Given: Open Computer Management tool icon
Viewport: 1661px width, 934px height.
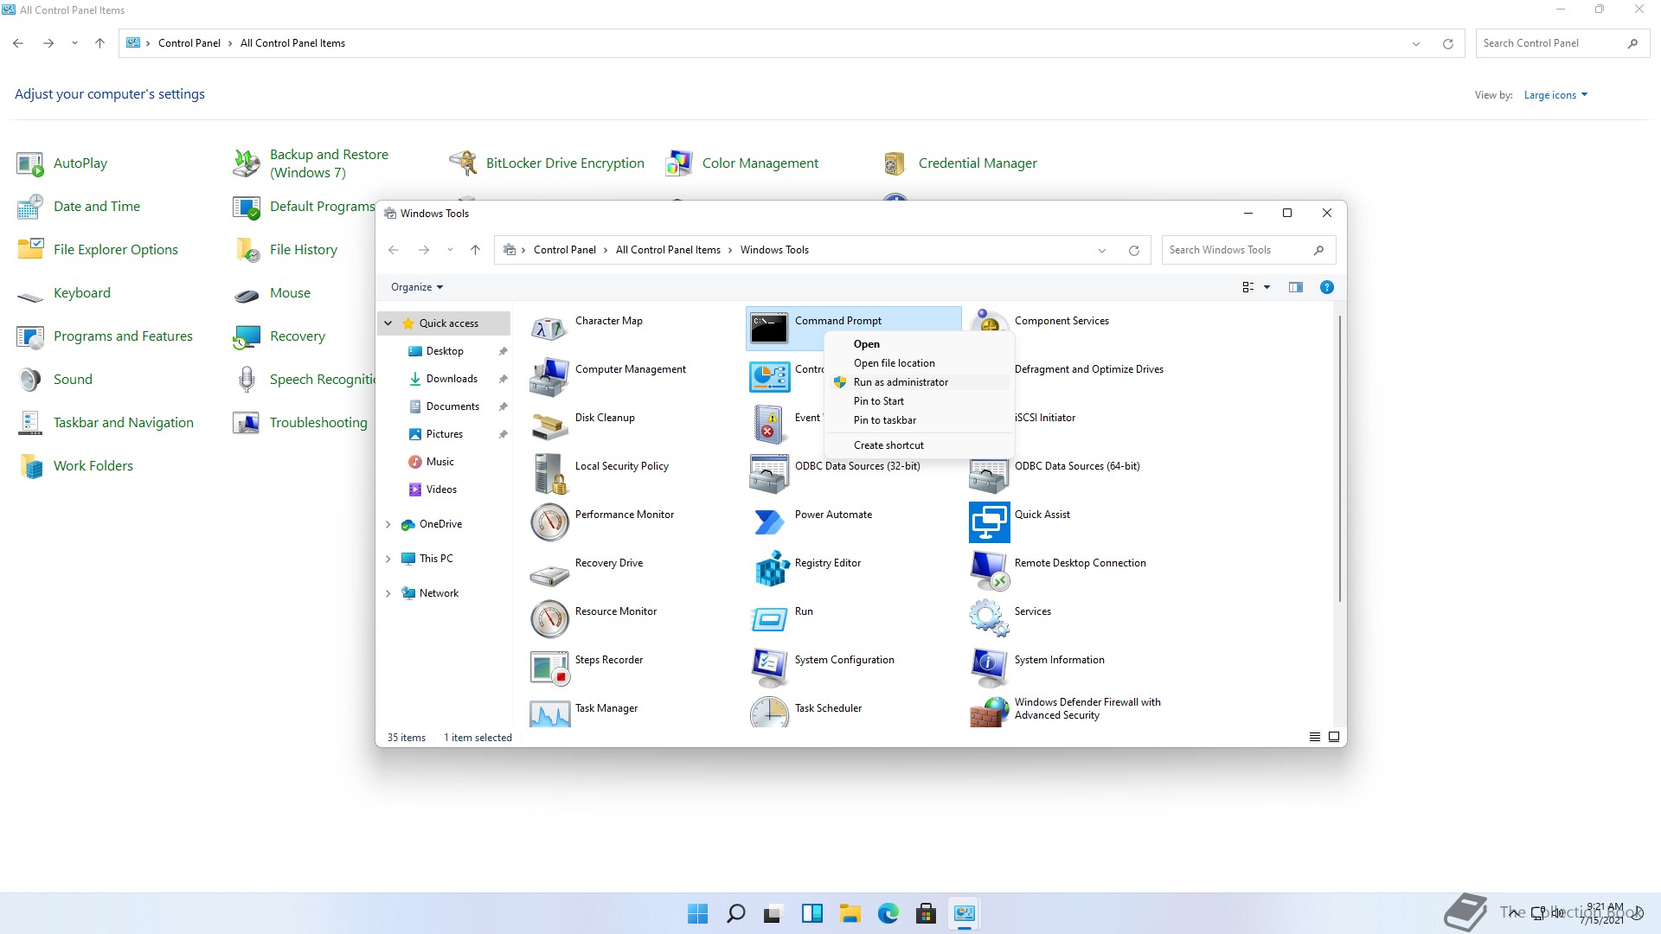Looking at the screenshot, I should [x=549, y=377].
